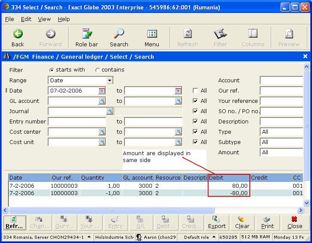Open the View menu
The width and height of the screenshot is (312, 243).
44,19
